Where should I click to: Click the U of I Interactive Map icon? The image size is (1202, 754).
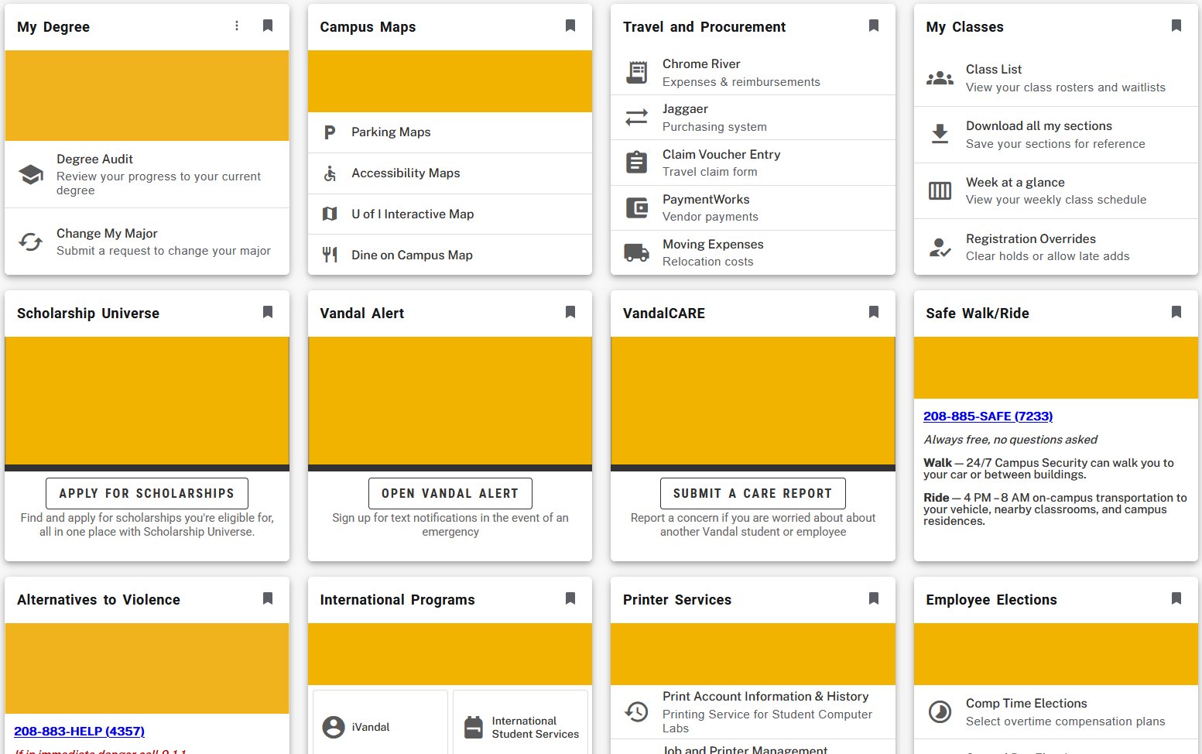(x=330, y=214)
